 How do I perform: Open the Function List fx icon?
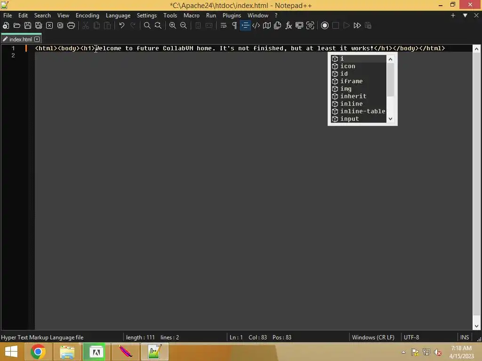(x=289, y=25)
